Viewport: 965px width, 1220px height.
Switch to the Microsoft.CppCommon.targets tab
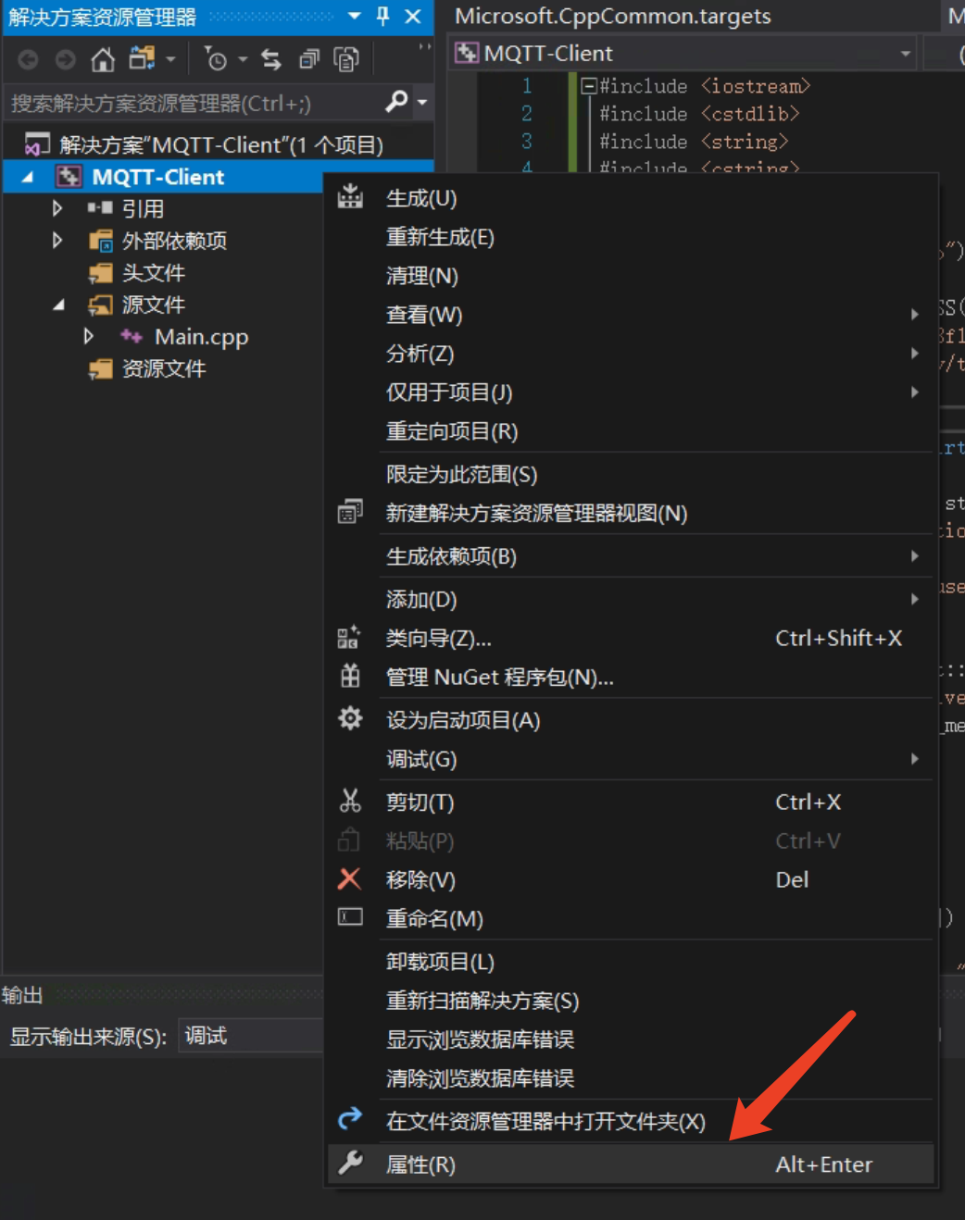pos(612,16)
